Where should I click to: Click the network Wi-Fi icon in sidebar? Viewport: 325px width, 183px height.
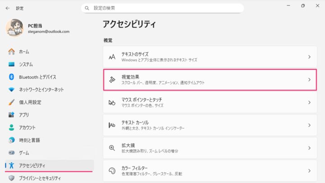coord(12,90)
